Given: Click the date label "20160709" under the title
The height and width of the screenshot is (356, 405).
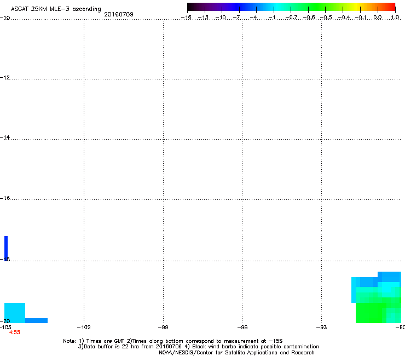Looking at the screenshot, I should (x=119, y=14).
